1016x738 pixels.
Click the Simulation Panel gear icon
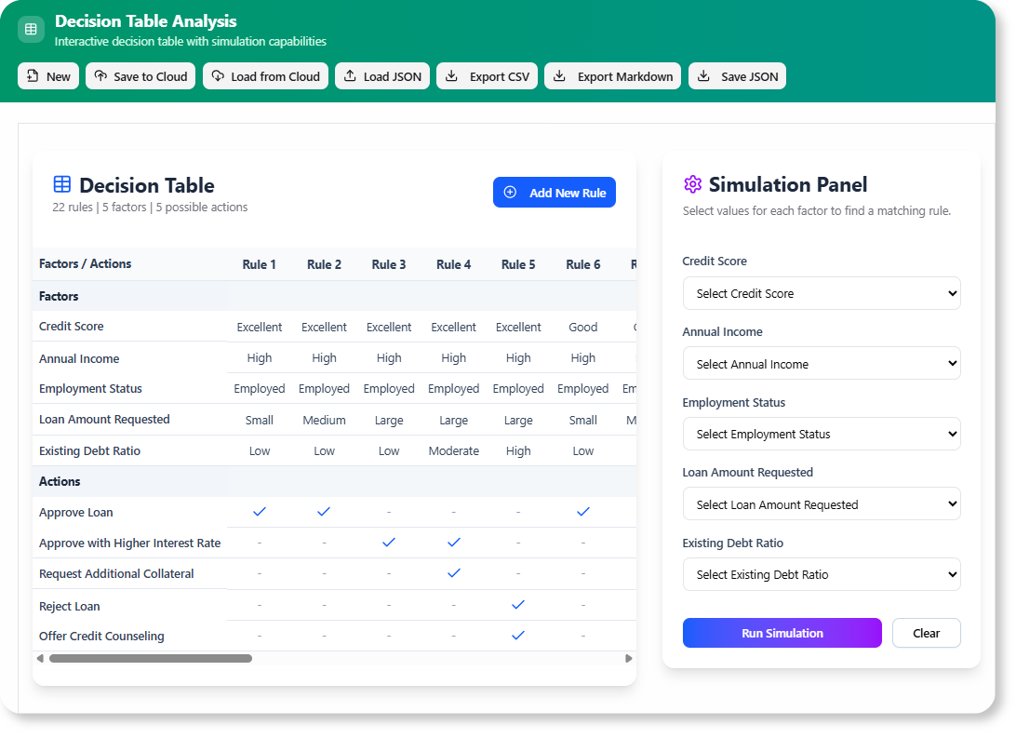click(692, 185)
